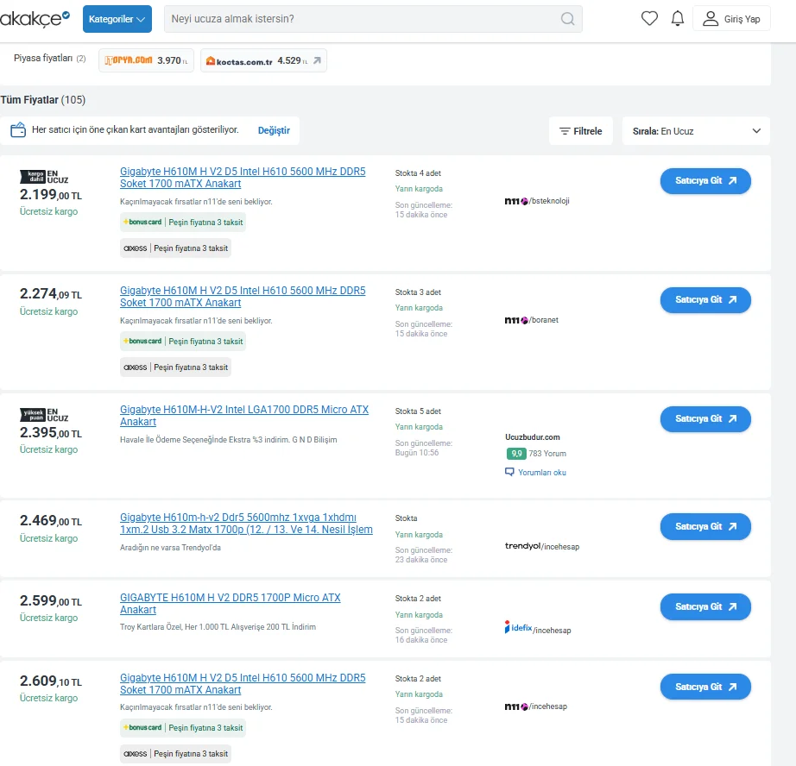Click the magnifier search icon
The image size is (796, 766).
pyautogui.click(x=567, y=19)
